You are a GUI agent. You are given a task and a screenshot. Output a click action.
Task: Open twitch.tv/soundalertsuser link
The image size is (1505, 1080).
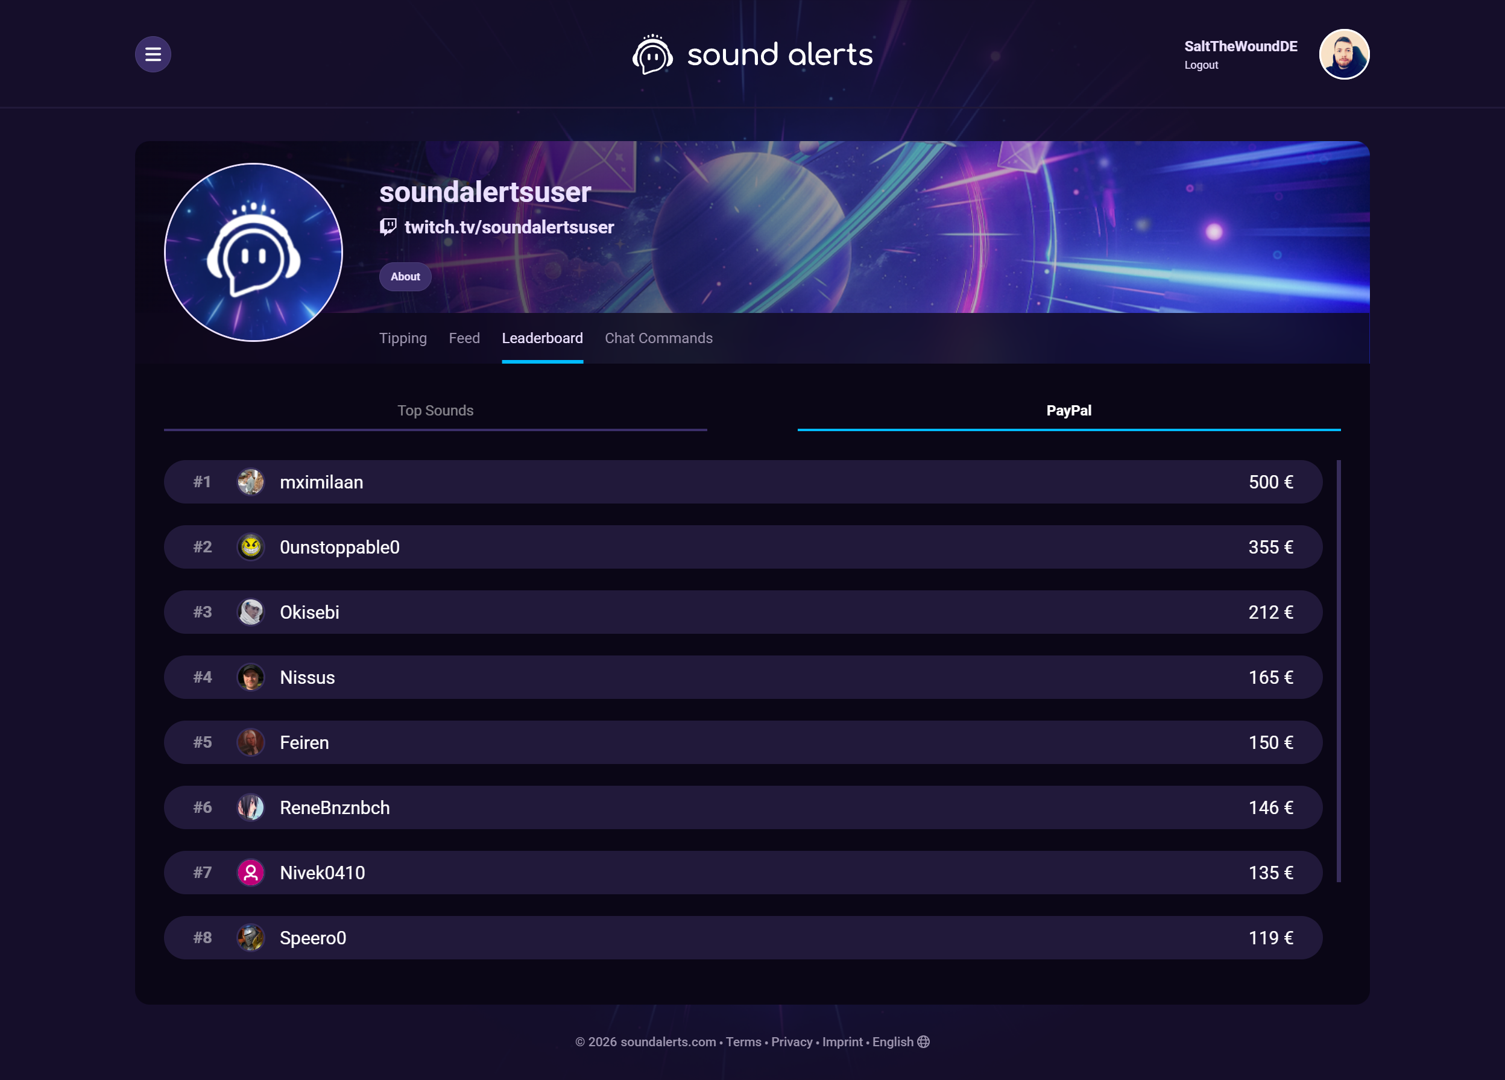(509, 227)
